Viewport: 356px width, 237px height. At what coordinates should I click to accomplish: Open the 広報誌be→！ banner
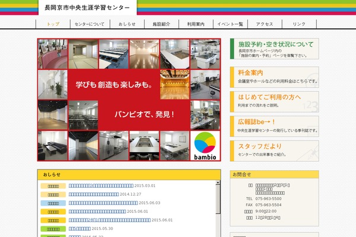click(x=274, y=126)
